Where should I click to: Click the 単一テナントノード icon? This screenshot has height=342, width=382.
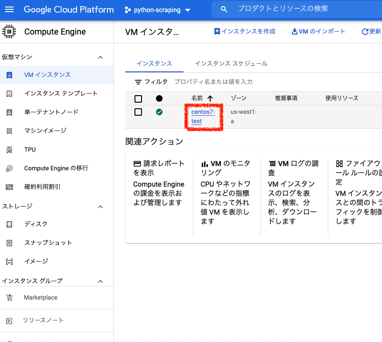coord(9,112)
